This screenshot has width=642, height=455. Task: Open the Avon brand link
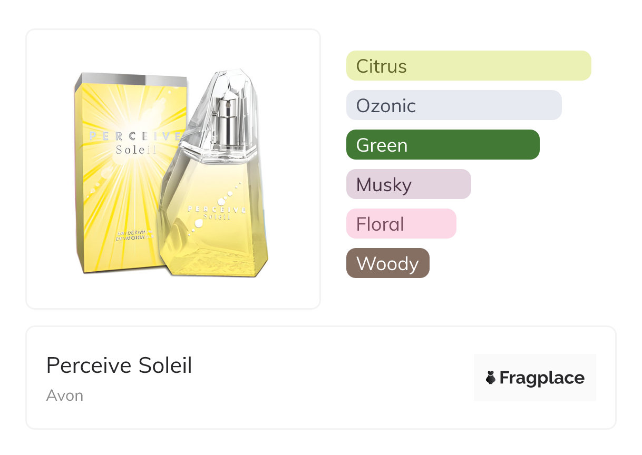tap(64, 395)
